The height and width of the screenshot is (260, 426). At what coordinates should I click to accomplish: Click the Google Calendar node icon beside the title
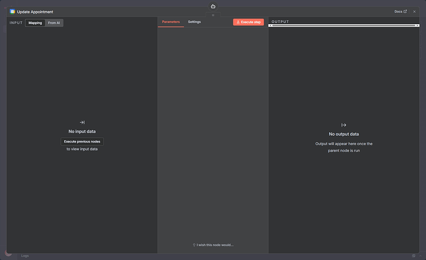(12, 11)
